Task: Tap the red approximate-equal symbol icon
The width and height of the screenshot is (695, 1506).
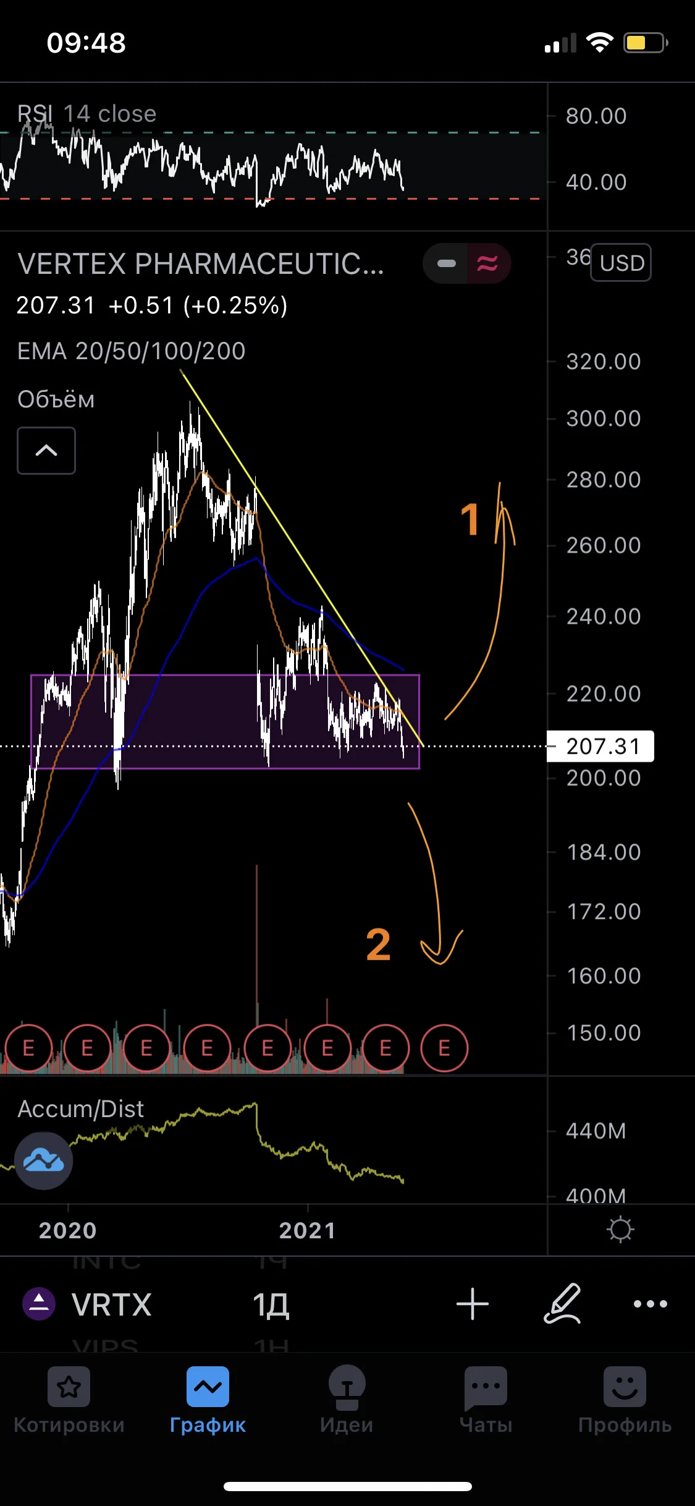Action: click(487, 263)
